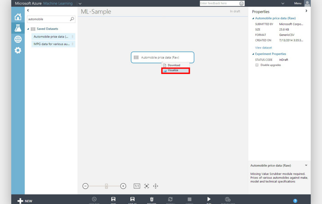Click the Refresh icon
322x204 pixels.
[170, 199]
